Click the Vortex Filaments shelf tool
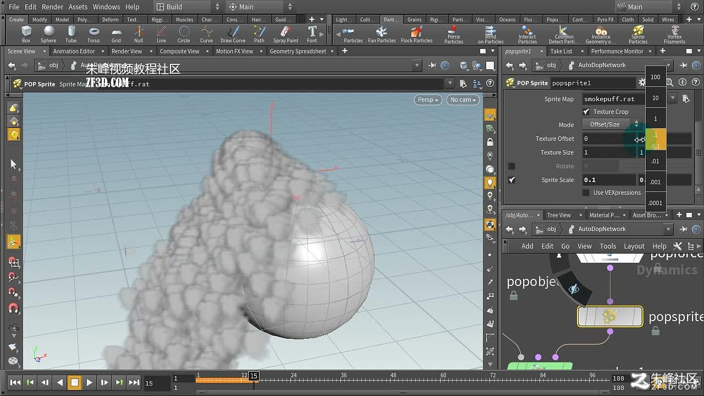704x396 pixels. 674,35
